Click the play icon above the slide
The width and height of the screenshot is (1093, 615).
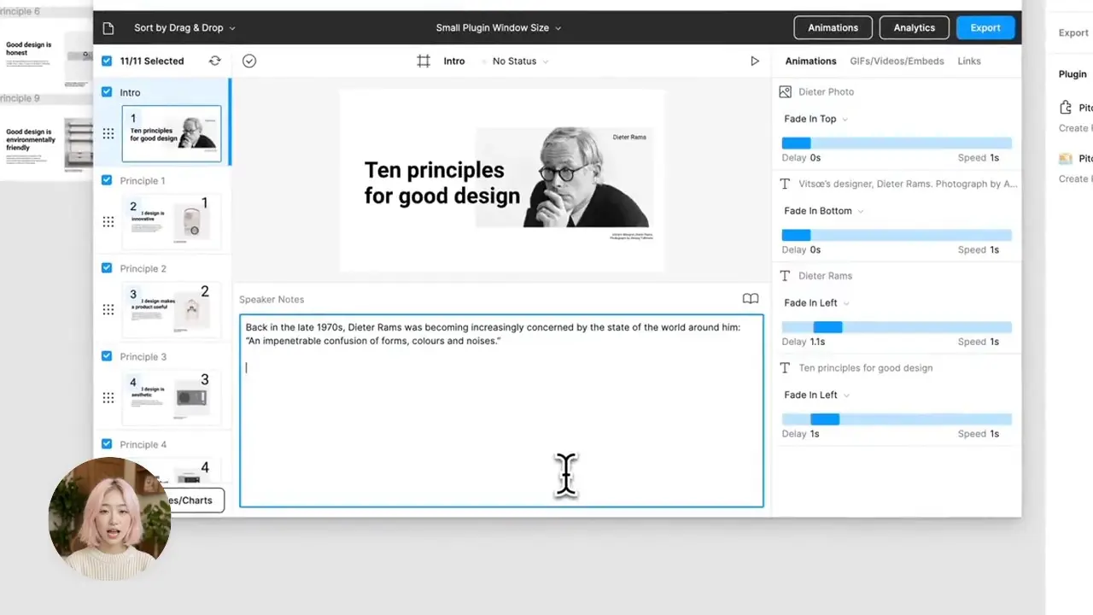[755, 61]
